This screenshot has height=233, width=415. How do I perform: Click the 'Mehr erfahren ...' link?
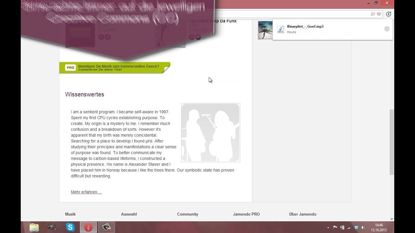click(x=86, y=192)
